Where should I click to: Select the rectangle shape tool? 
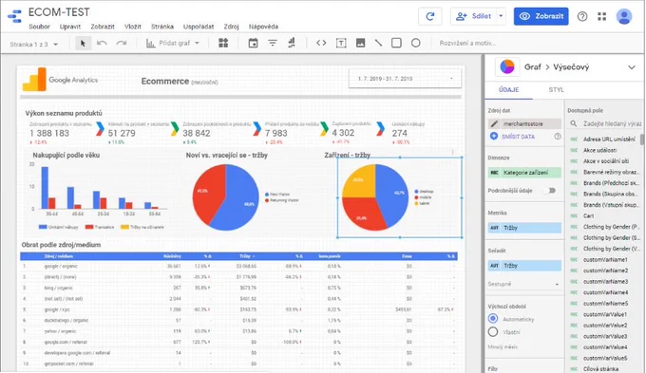[396, 43]
